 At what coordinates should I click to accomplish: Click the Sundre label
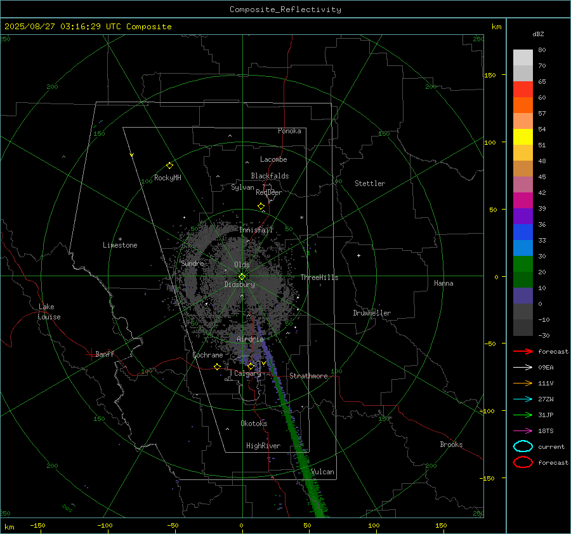coord(192,264)
